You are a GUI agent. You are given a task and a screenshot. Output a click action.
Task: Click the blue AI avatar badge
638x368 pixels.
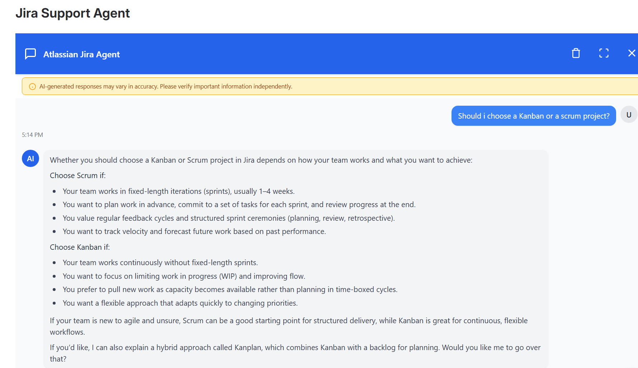[30, 158]
